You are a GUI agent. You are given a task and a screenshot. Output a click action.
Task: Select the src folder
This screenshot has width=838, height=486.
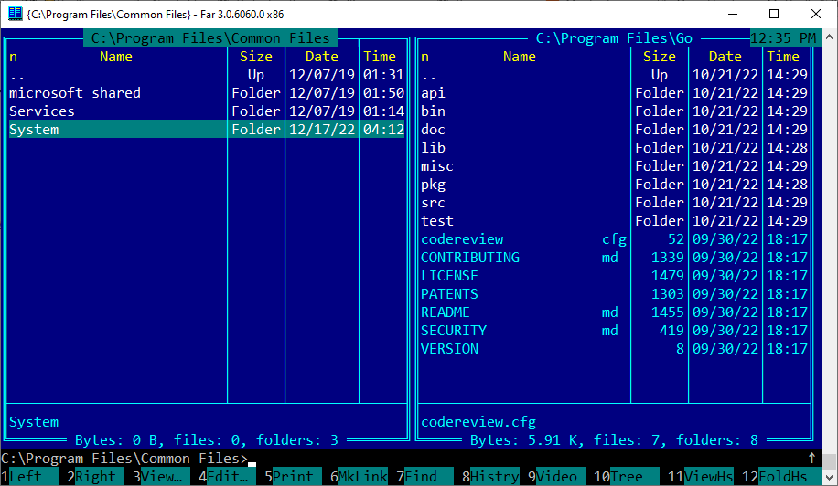click(x=614, y=202)
